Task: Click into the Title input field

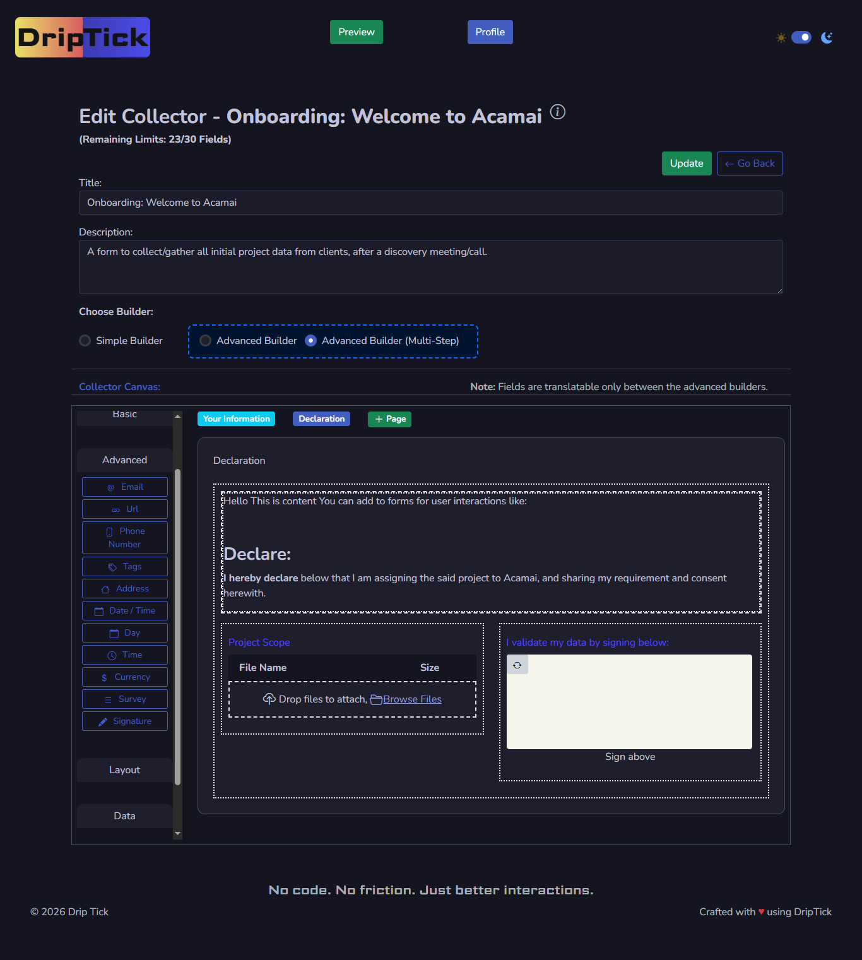Action: coord(431,203)
